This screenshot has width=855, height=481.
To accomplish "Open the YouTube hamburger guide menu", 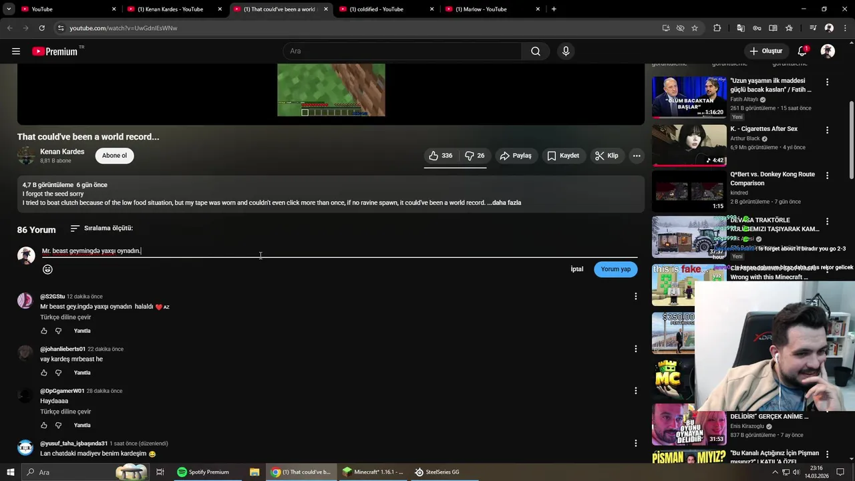I will click(x=16, y=51).
